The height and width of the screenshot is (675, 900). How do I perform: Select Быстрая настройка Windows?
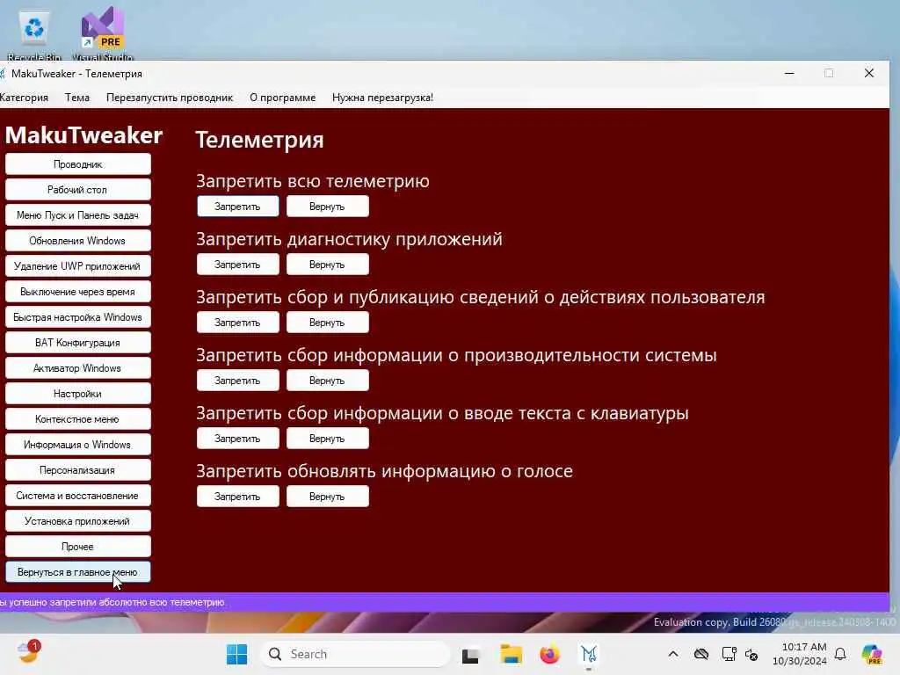point(78,316)
